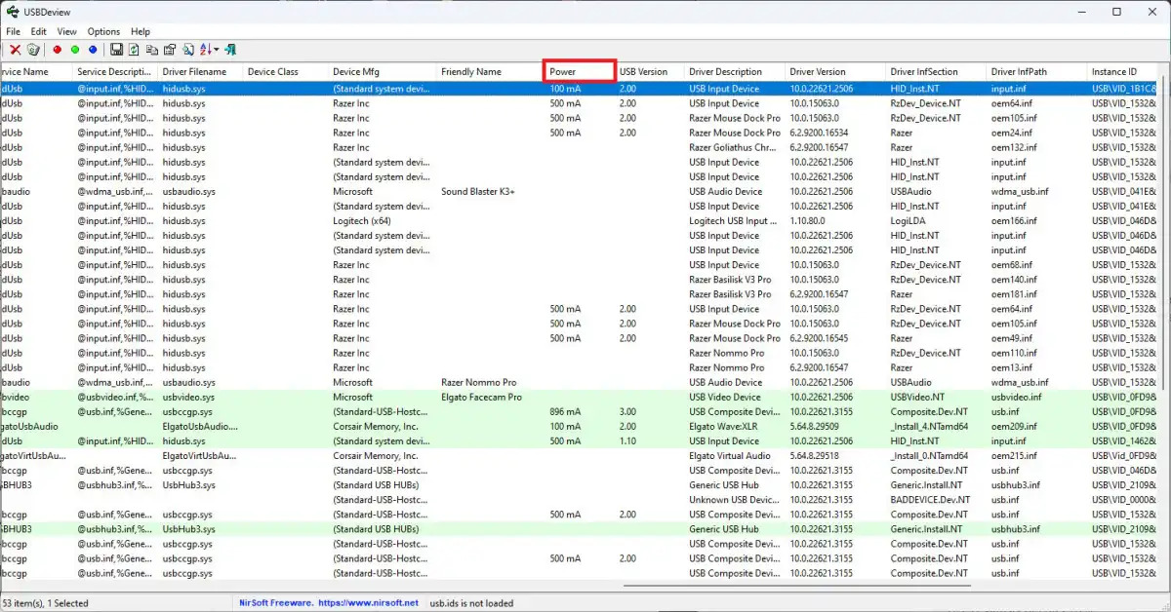Click the blue dot toolbar icon
This screenshot has height=612, width=1171.
93,50
